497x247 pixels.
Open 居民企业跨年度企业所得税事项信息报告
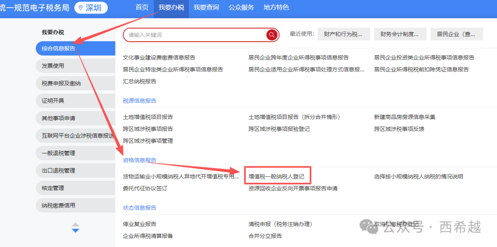(x=299, y=57)
